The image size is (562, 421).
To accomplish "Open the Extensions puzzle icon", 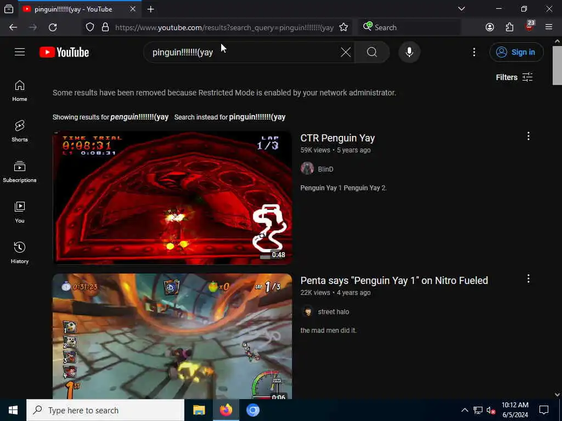I will pyautogui.click(x=509, y=27).
